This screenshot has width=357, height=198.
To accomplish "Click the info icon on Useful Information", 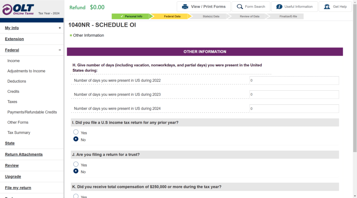I will pyautogui.click(x=279, y=7).
